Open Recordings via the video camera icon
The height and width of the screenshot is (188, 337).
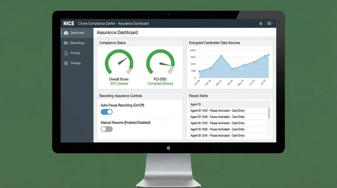pyautogui.click(x=66, y=43)
